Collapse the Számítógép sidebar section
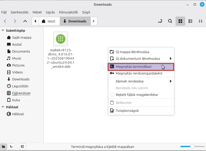 coord(3,30)
